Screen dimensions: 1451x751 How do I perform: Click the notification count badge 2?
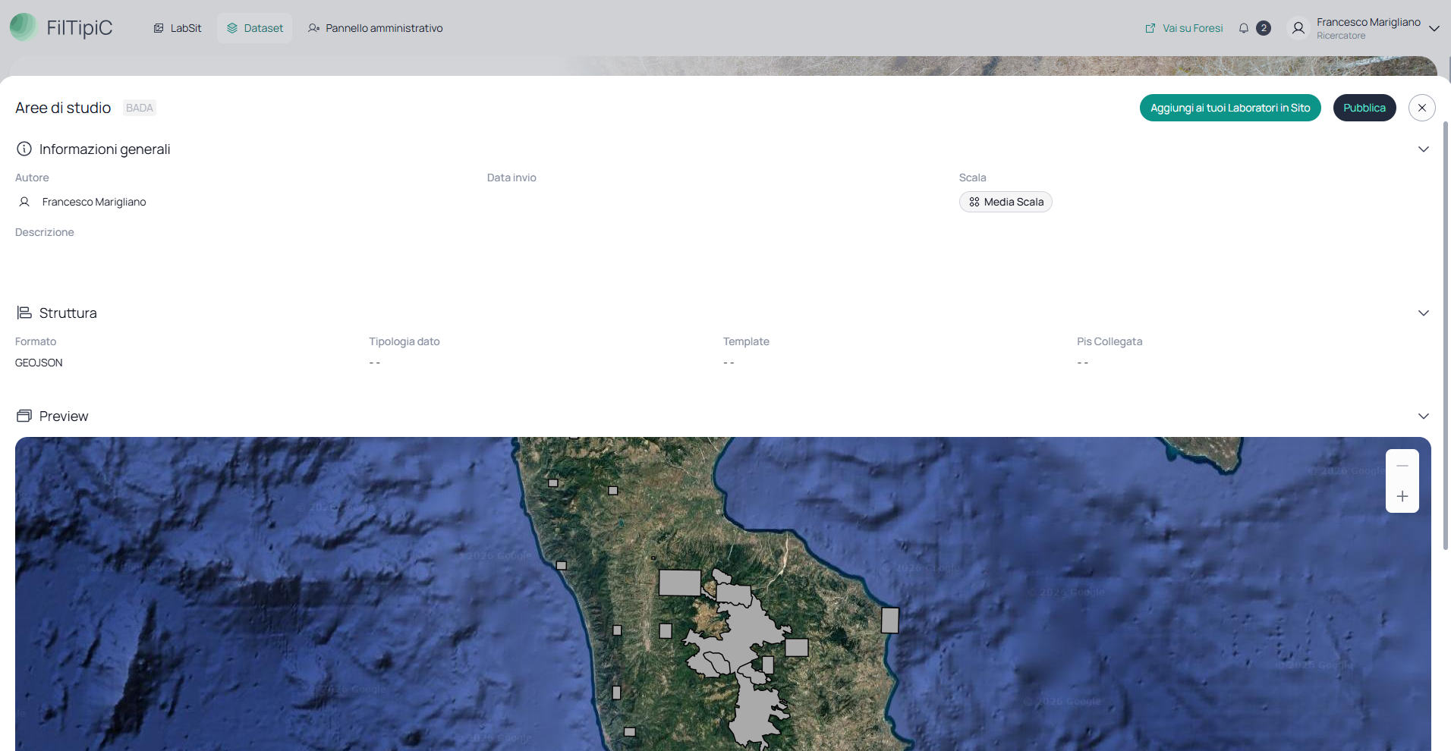(x=1264, y=28)
